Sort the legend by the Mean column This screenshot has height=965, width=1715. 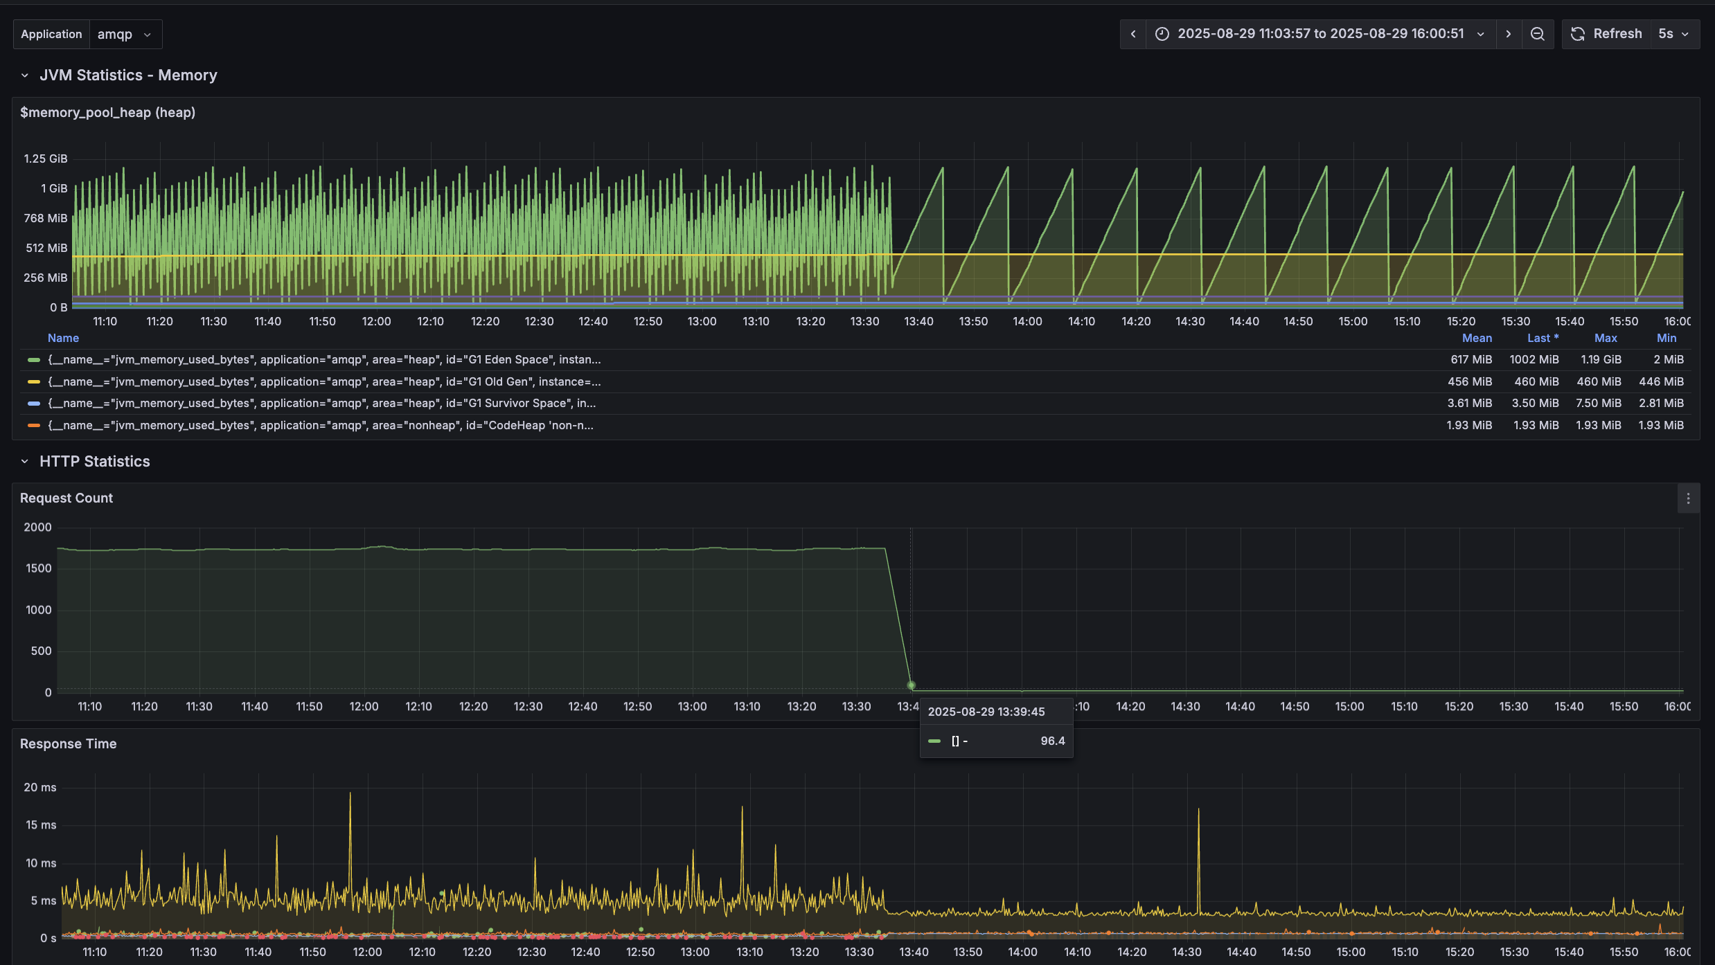click(x=1477, y=339)
